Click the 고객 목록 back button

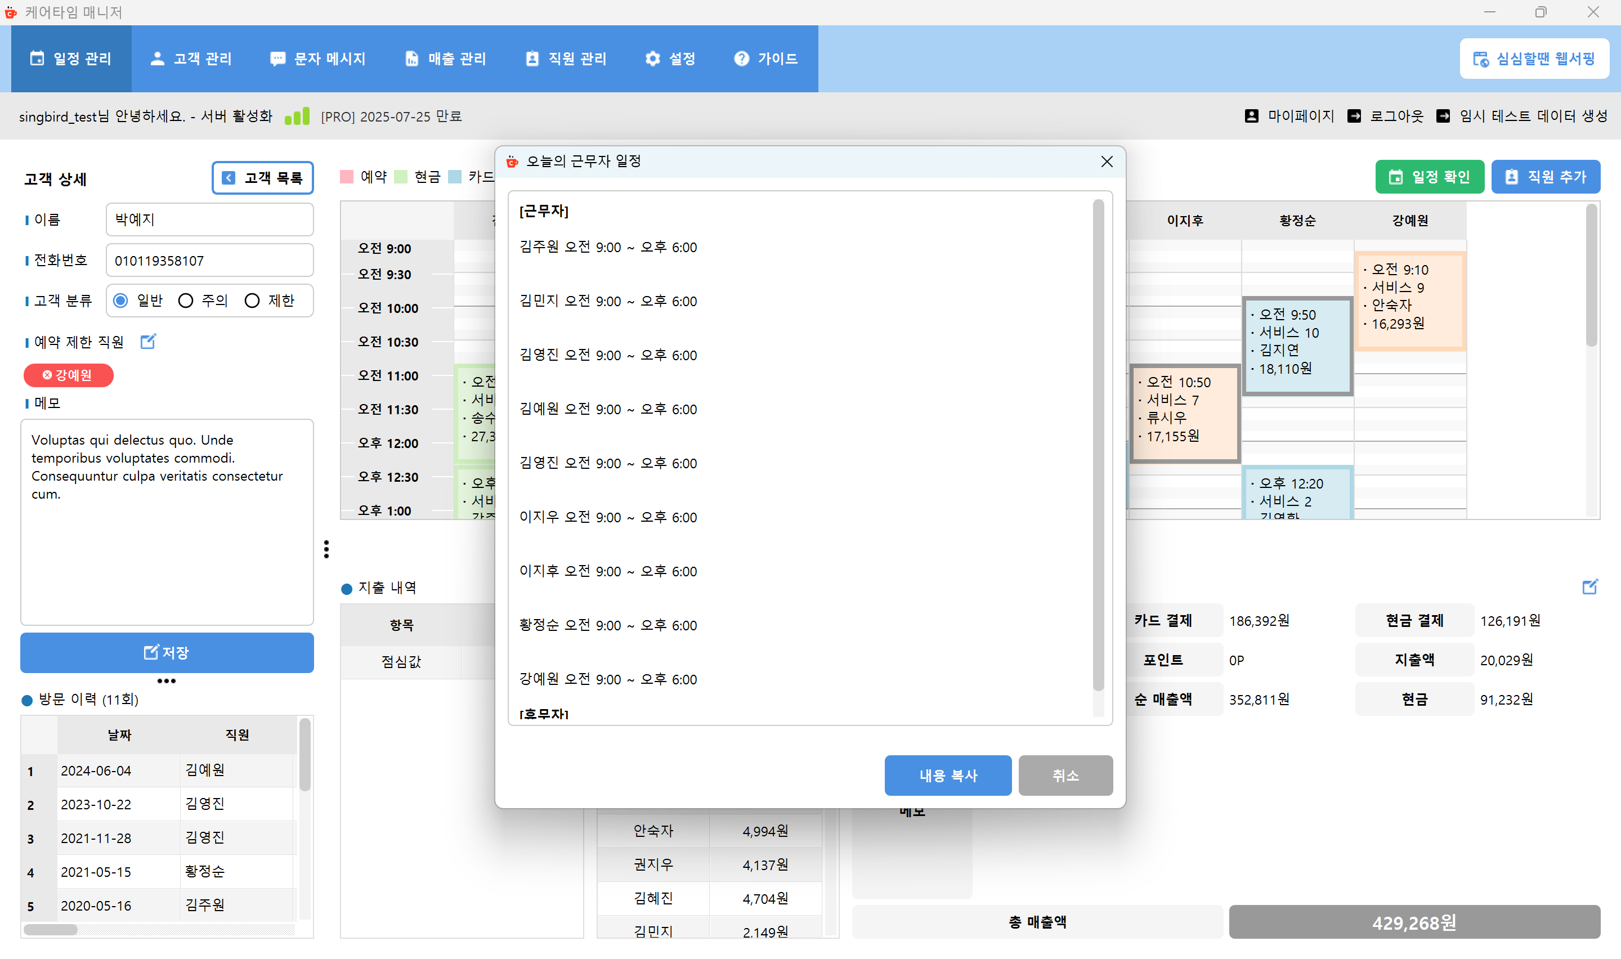tap(262, 178)
